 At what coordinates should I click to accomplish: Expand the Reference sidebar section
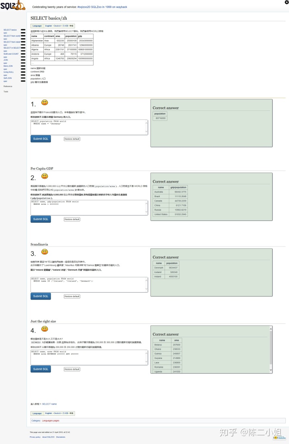tap(8, 86)
